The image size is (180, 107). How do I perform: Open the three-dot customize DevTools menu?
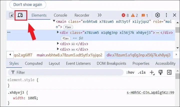coord(166,15)
